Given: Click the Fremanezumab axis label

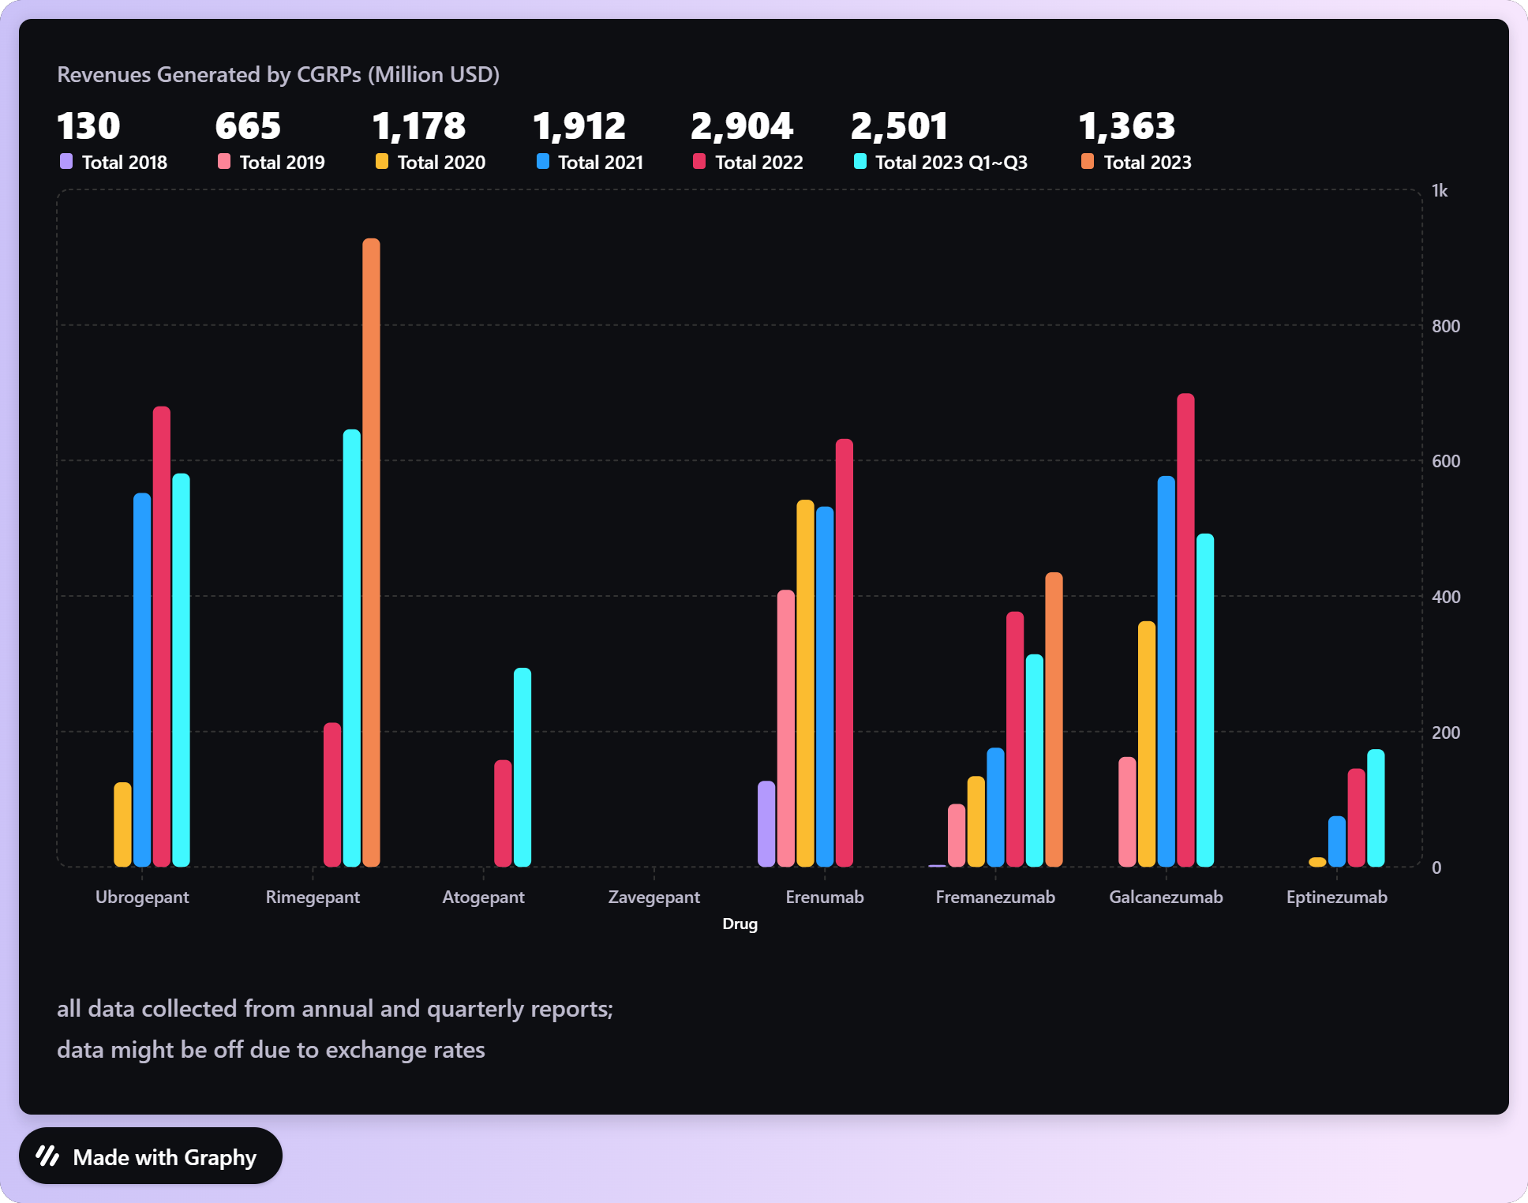Looking at the screenshot, I should pos(994,897).
